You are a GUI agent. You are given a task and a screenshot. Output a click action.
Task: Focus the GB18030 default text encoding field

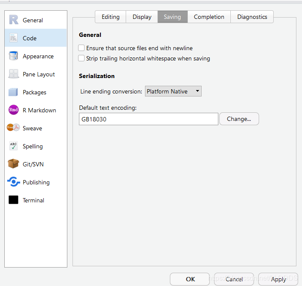pyautogui.click(x=148, y=119)
